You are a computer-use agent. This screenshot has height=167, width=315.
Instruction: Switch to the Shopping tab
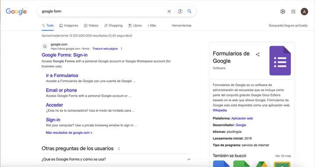coord(113,25)
